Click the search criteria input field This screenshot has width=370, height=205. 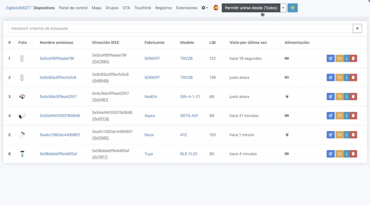click(180, 29)
